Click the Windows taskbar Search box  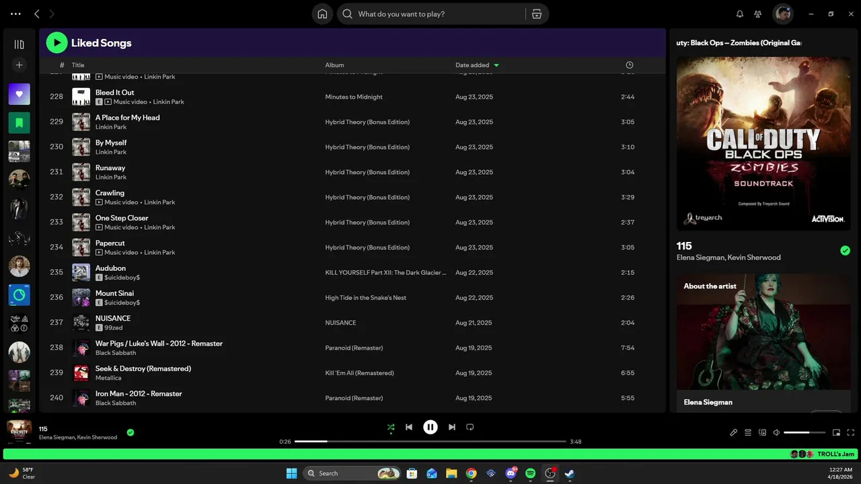point(352,473)
